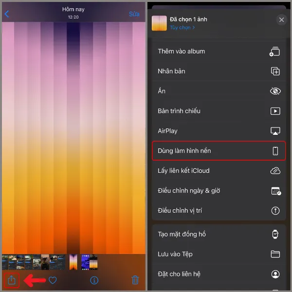Open the photo info icon
The width and height of the screenshot is (292, 292).
tap(94, 280)
